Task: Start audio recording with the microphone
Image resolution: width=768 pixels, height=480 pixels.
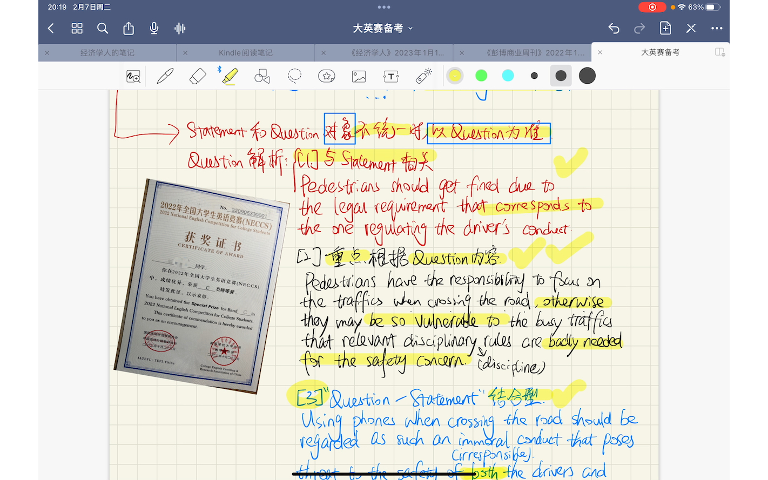Action: (x=154, y=28)
